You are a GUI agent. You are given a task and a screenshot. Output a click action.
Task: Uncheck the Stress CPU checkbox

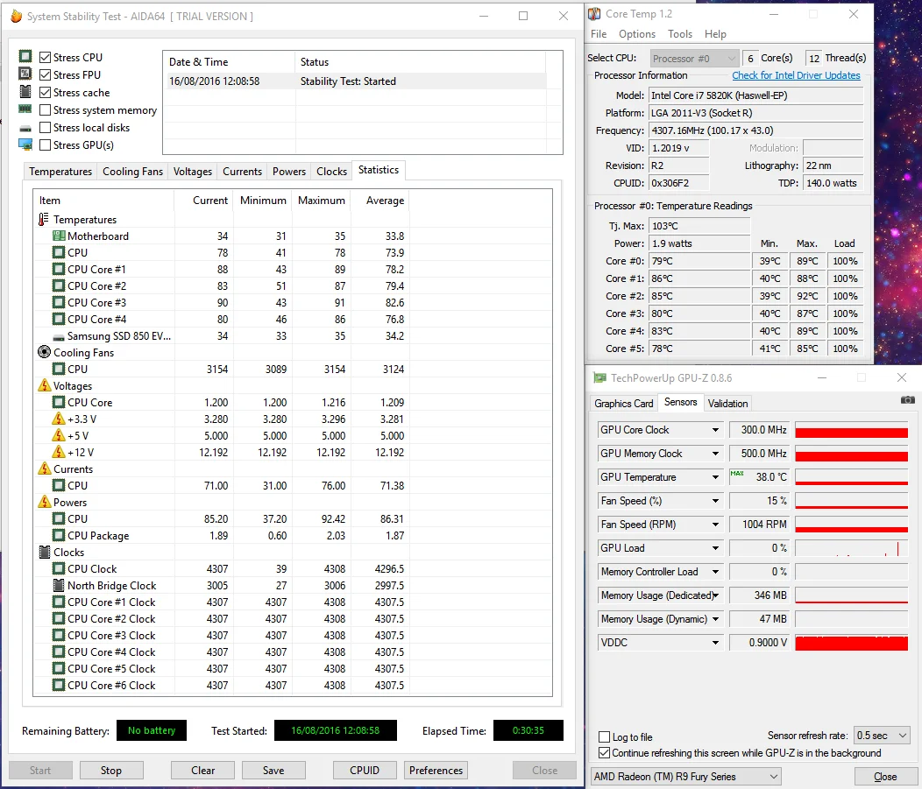point(46,57)
